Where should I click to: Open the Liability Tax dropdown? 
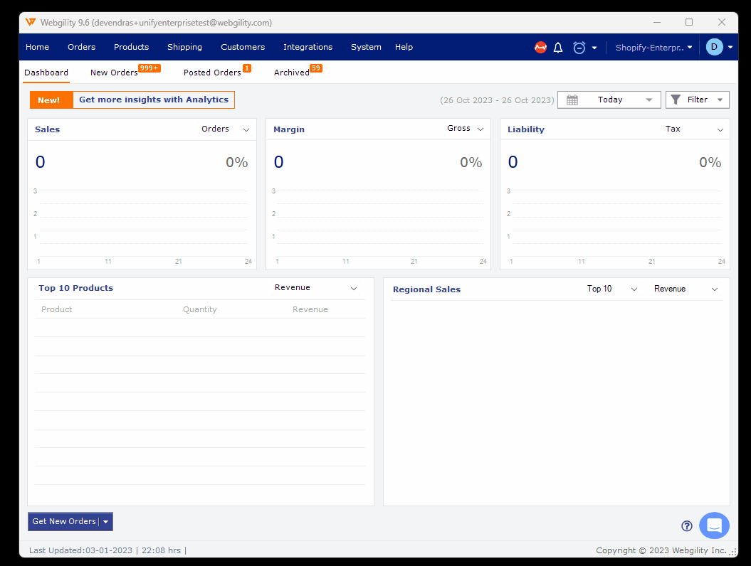click(x=694, y=129)
